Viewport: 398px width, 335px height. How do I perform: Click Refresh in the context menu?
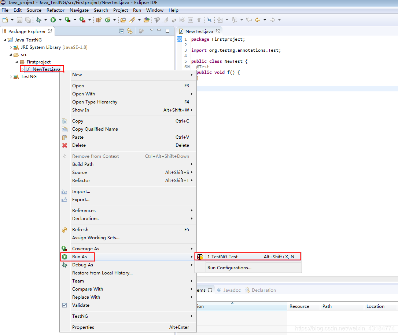tap(128, 230)
